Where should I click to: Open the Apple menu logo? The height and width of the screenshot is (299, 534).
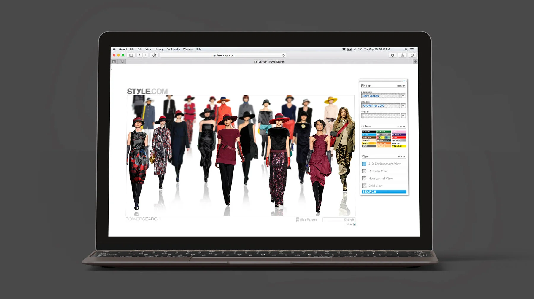114,49
